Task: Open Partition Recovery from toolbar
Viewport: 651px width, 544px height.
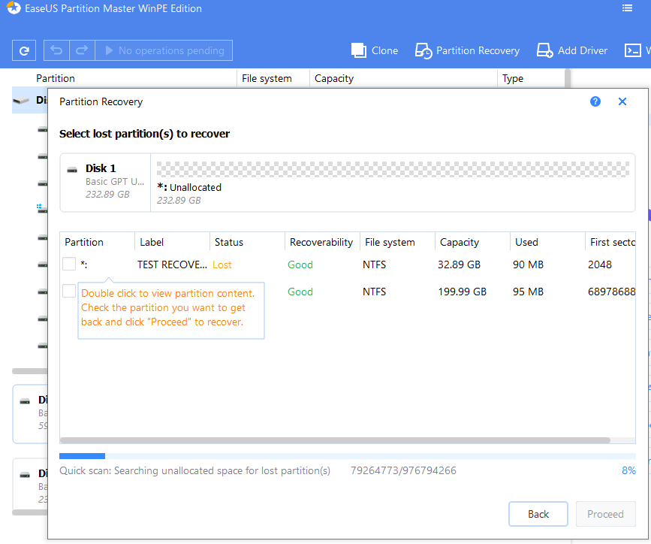Action: (x=468, y=50)
